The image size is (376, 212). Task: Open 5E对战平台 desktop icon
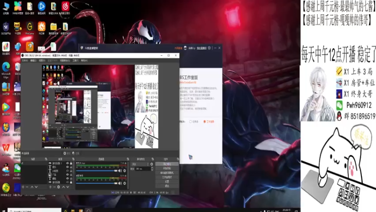coord(6,28)
